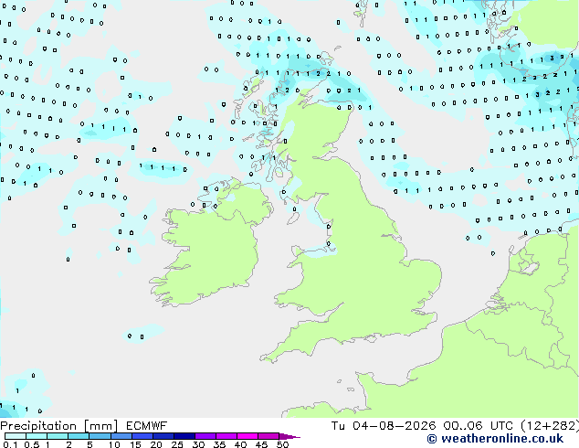Choose the 25–30 mm dark navy legend box
579x448 pixels.
(x=184, y=436)
